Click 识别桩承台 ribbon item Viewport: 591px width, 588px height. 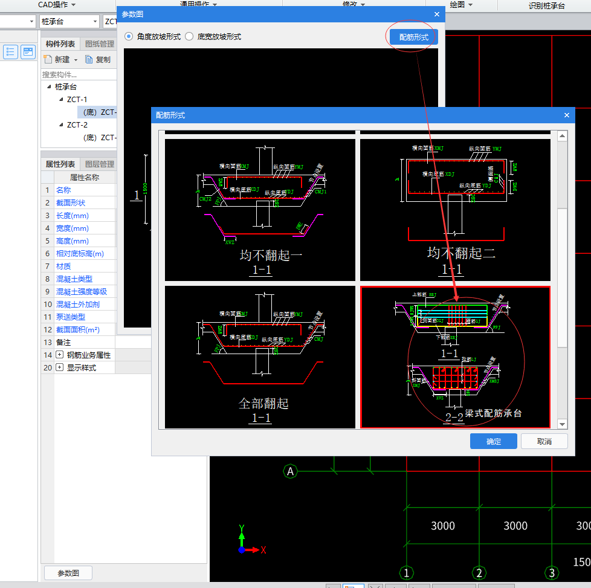coord(546,5)
